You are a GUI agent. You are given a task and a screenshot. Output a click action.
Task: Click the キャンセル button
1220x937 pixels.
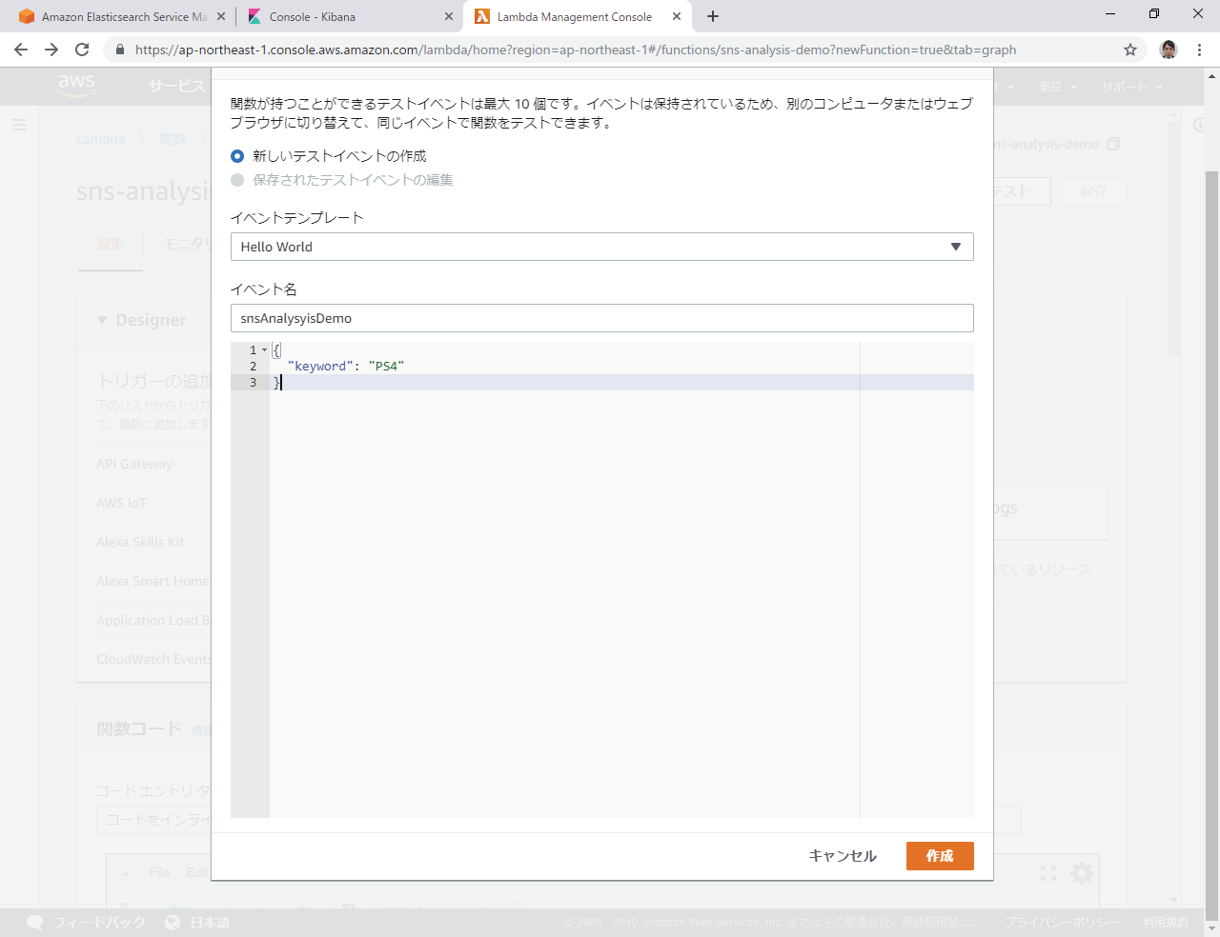[842, 856]
